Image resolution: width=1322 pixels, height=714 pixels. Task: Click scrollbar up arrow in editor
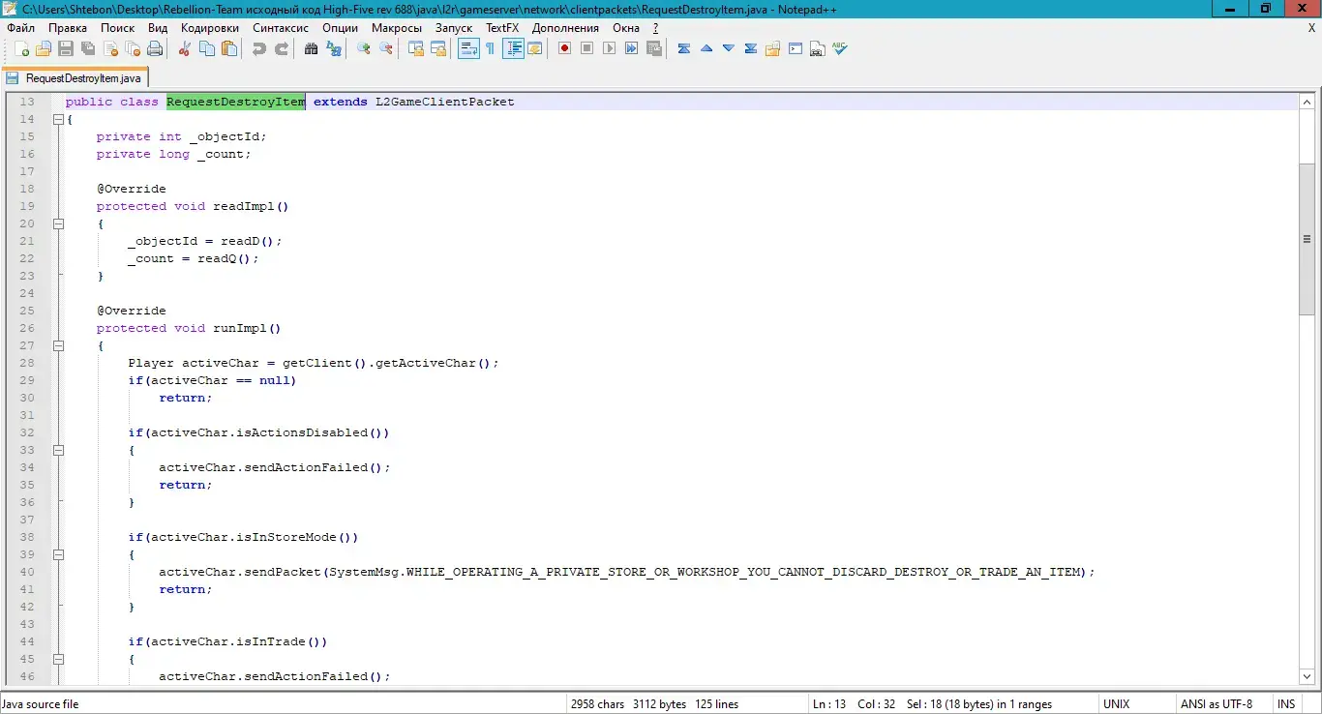pyautogui.click(x=1307, y=102)
